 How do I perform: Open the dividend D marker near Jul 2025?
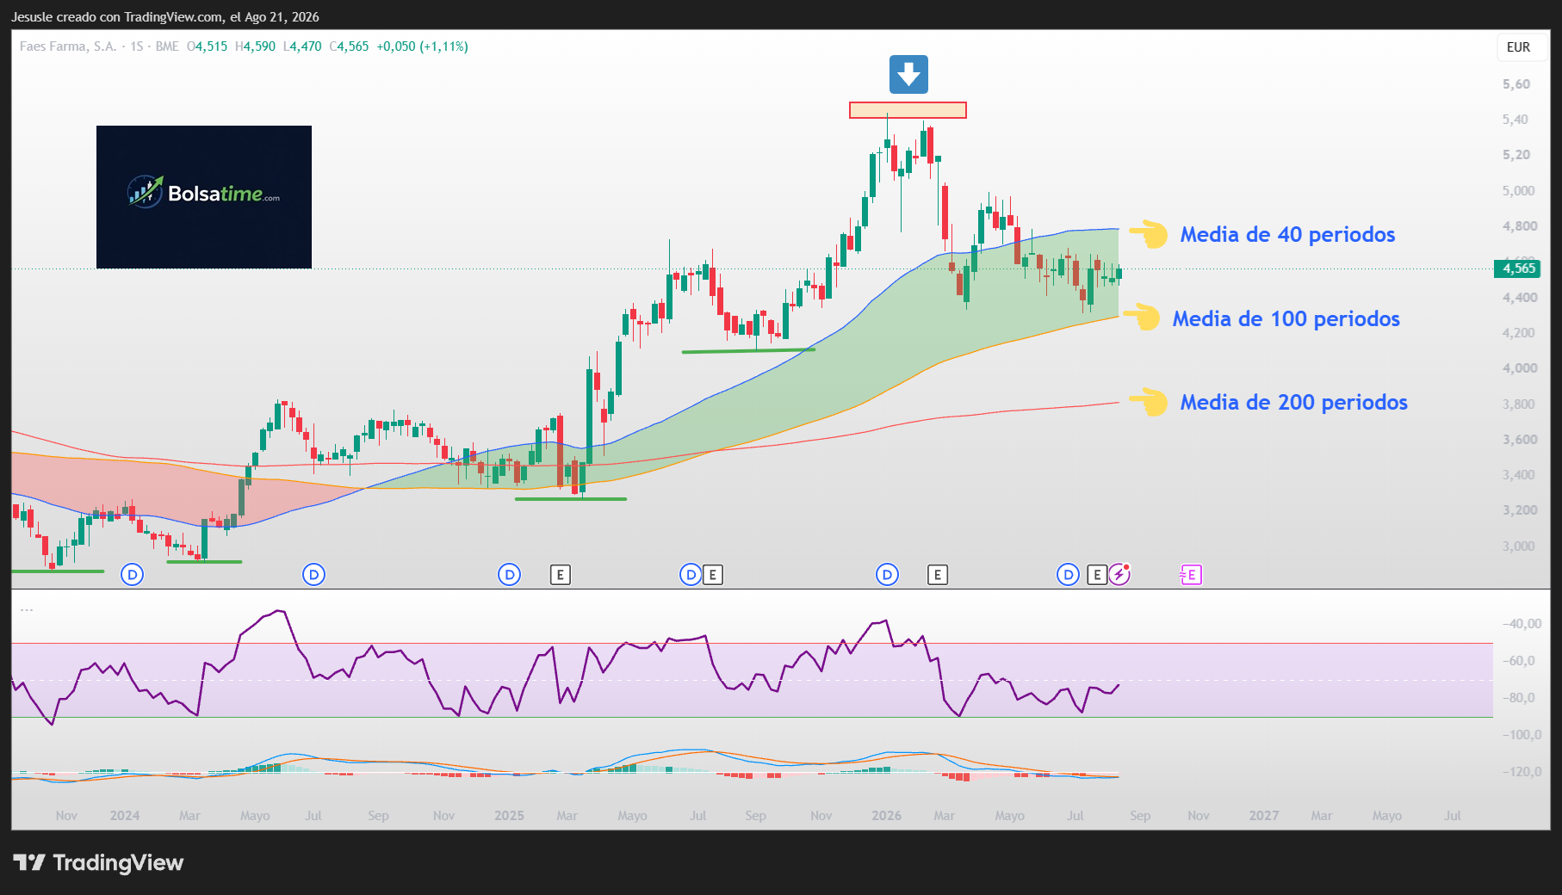point(691,575)
